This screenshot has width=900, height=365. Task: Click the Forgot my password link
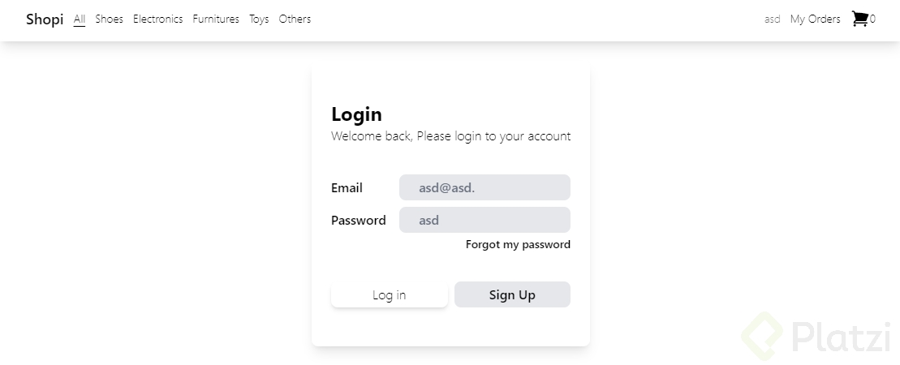(x=518, y=244)
